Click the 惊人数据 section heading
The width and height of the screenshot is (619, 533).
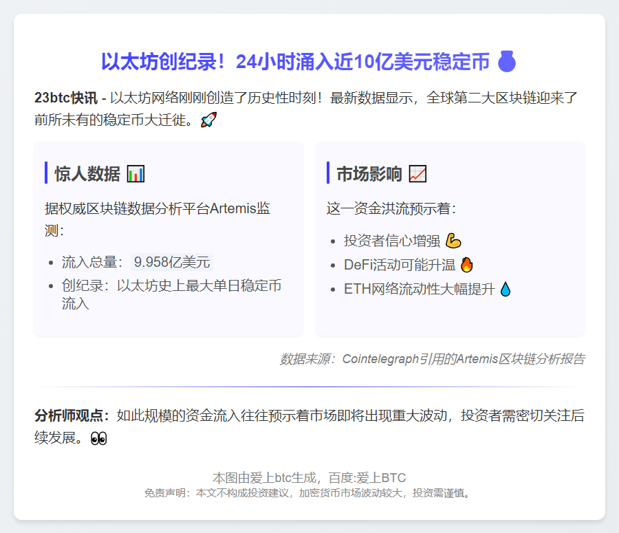coord(87,174)
